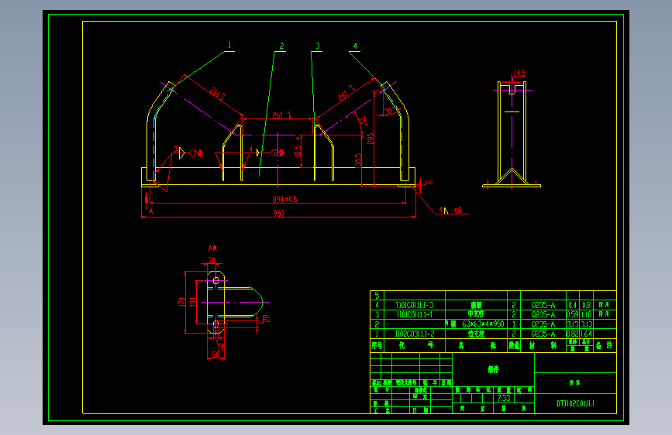Click the "0.59" unit weight cell
This screenshot has height=435, width=672.
click(573, 314)
